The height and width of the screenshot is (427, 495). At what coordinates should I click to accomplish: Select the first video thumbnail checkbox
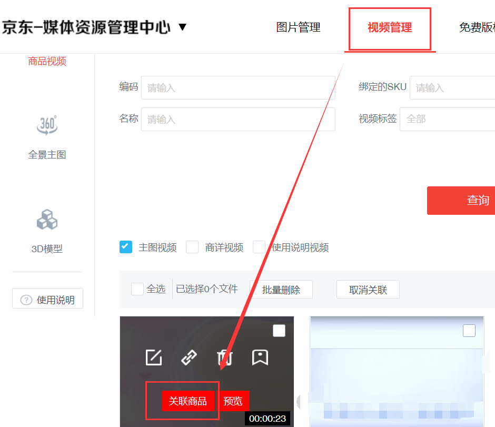pyautogui.click(x=279, y=331)
